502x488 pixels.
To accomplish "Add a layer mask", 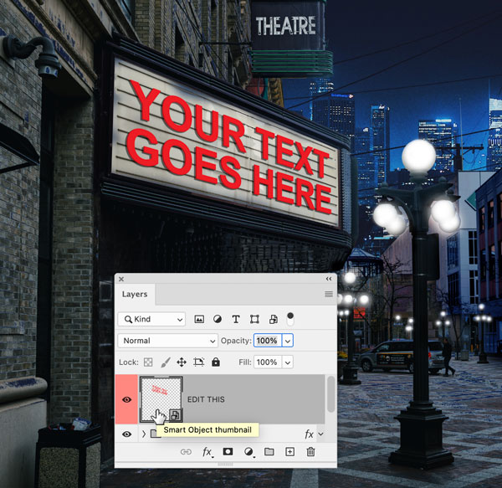I will point(228,451).
